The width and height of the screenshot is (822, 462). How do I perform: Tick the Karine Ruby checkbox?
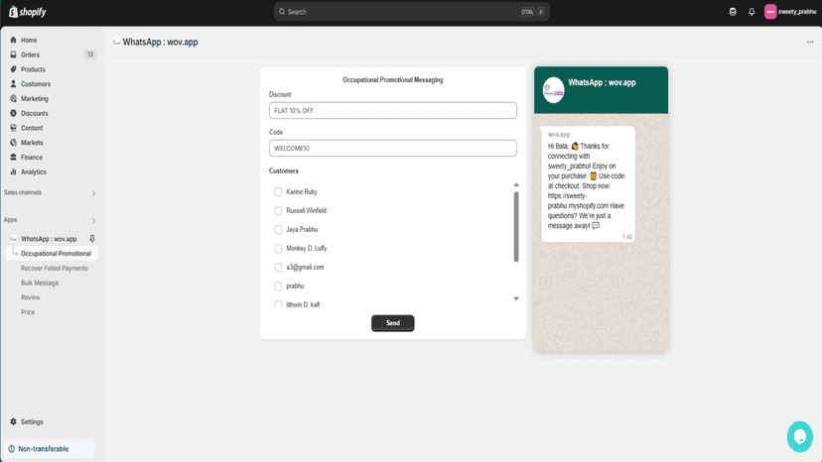pyautogui.click(x=278, y=191)
